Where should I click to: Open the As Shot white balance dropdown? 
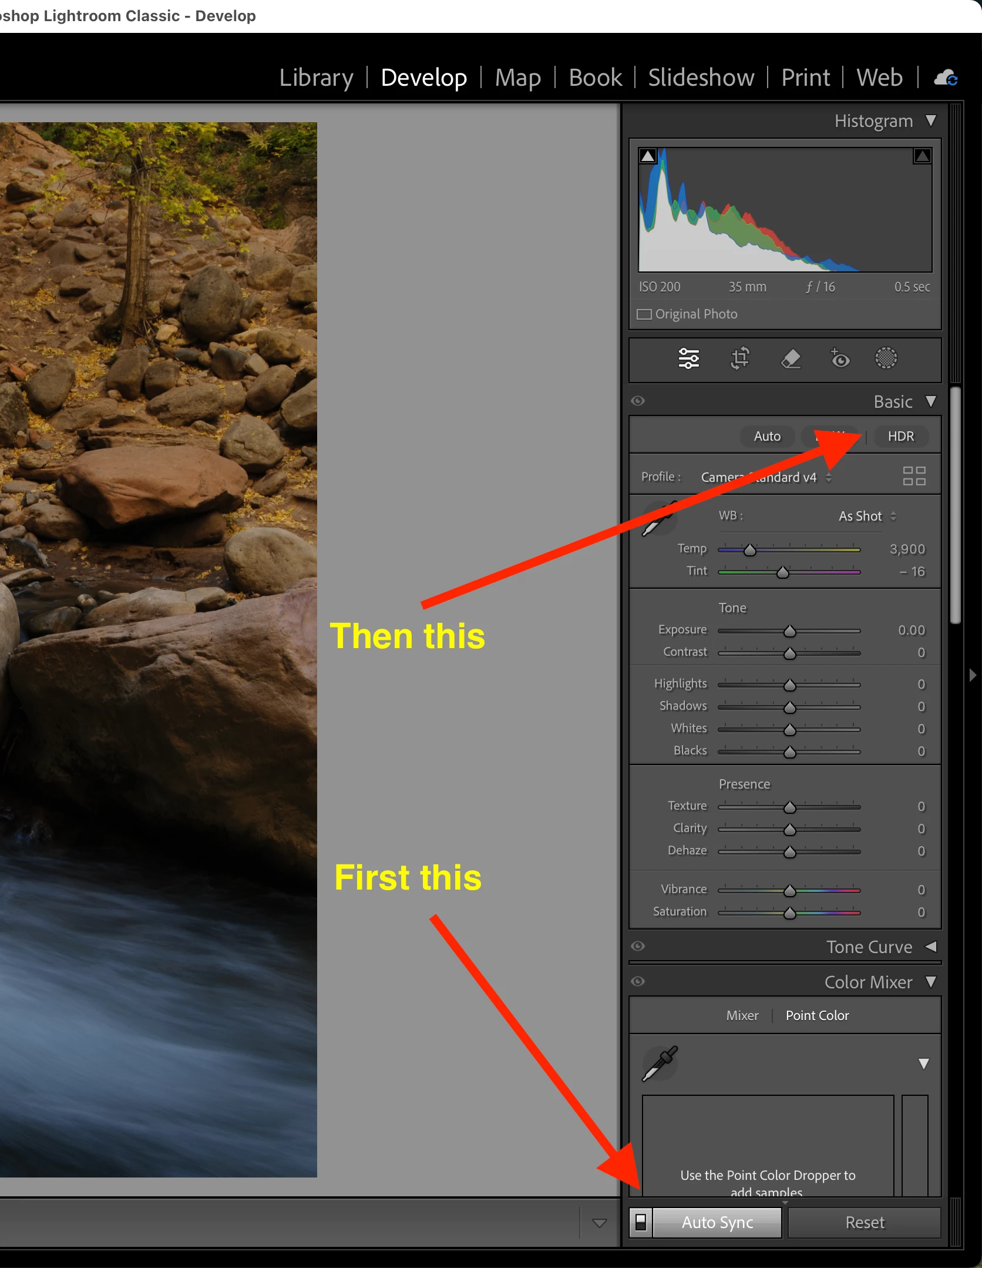click(x=867, y=516)
